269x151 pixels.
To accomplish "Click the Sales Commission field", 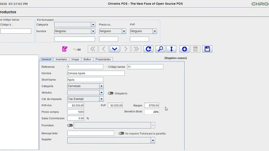I will pos(76,118).
